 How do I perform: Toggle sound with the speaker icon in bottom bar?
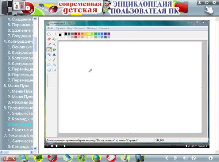pos(185,158)
